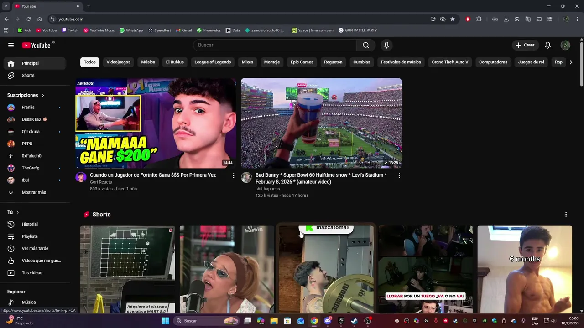Bookmark this page with the star

453,19
